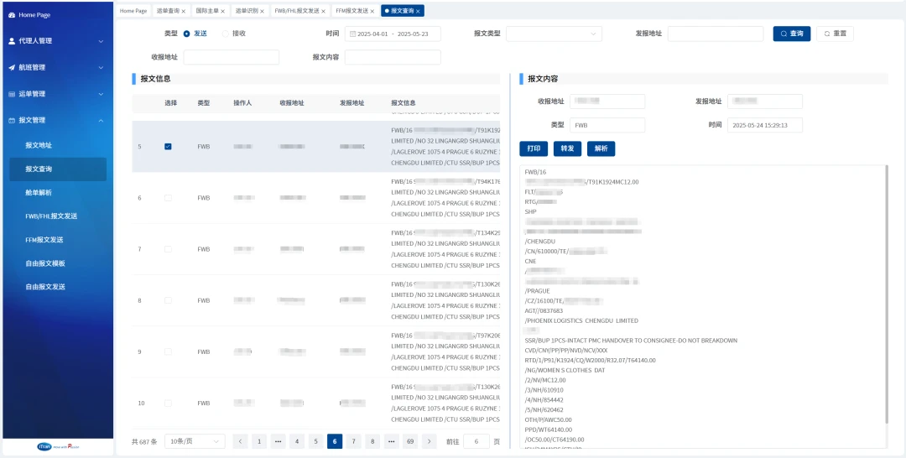Click the 打印 print button
The image size is (906, 458).
point(534,149)
